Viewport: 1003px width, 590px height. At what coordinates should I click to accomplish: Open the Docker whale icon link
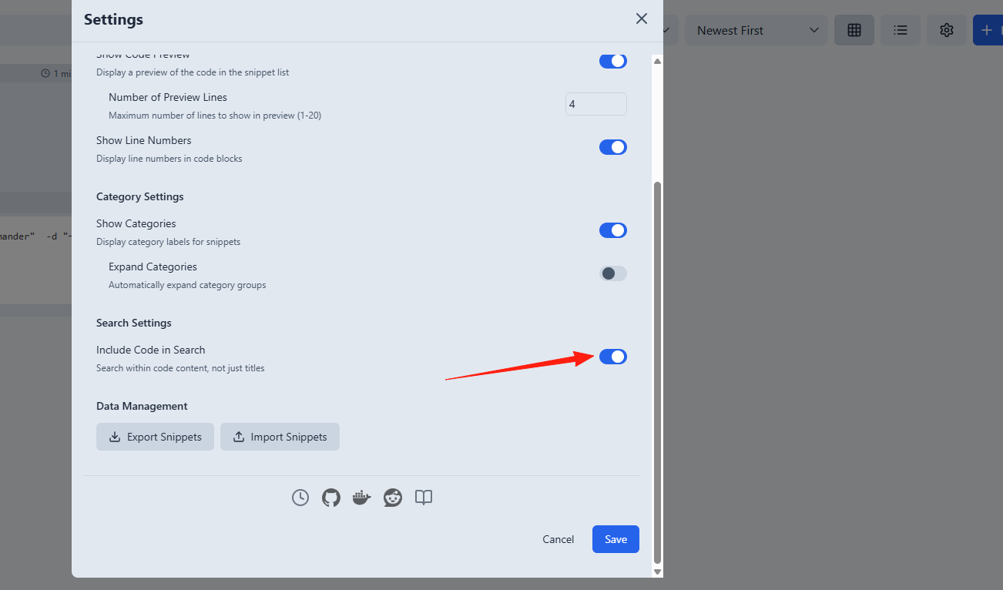[362, 498]
